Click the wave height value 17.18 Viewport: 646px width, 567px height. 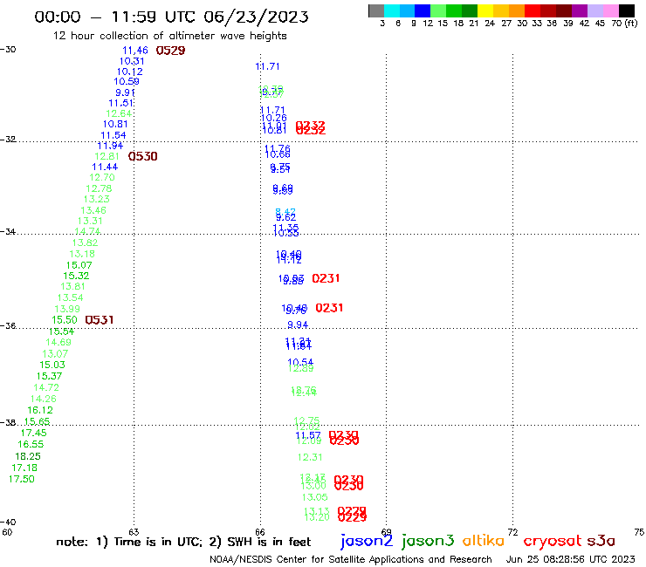(24, 468)
